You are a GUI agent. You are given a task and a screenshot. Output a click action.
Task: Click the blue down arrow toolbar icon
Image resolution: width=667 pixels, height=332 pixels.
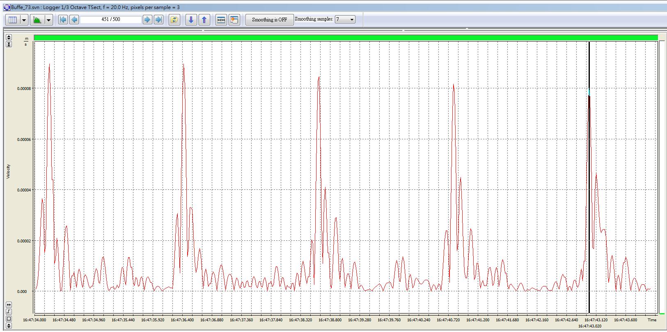point(191,20)
